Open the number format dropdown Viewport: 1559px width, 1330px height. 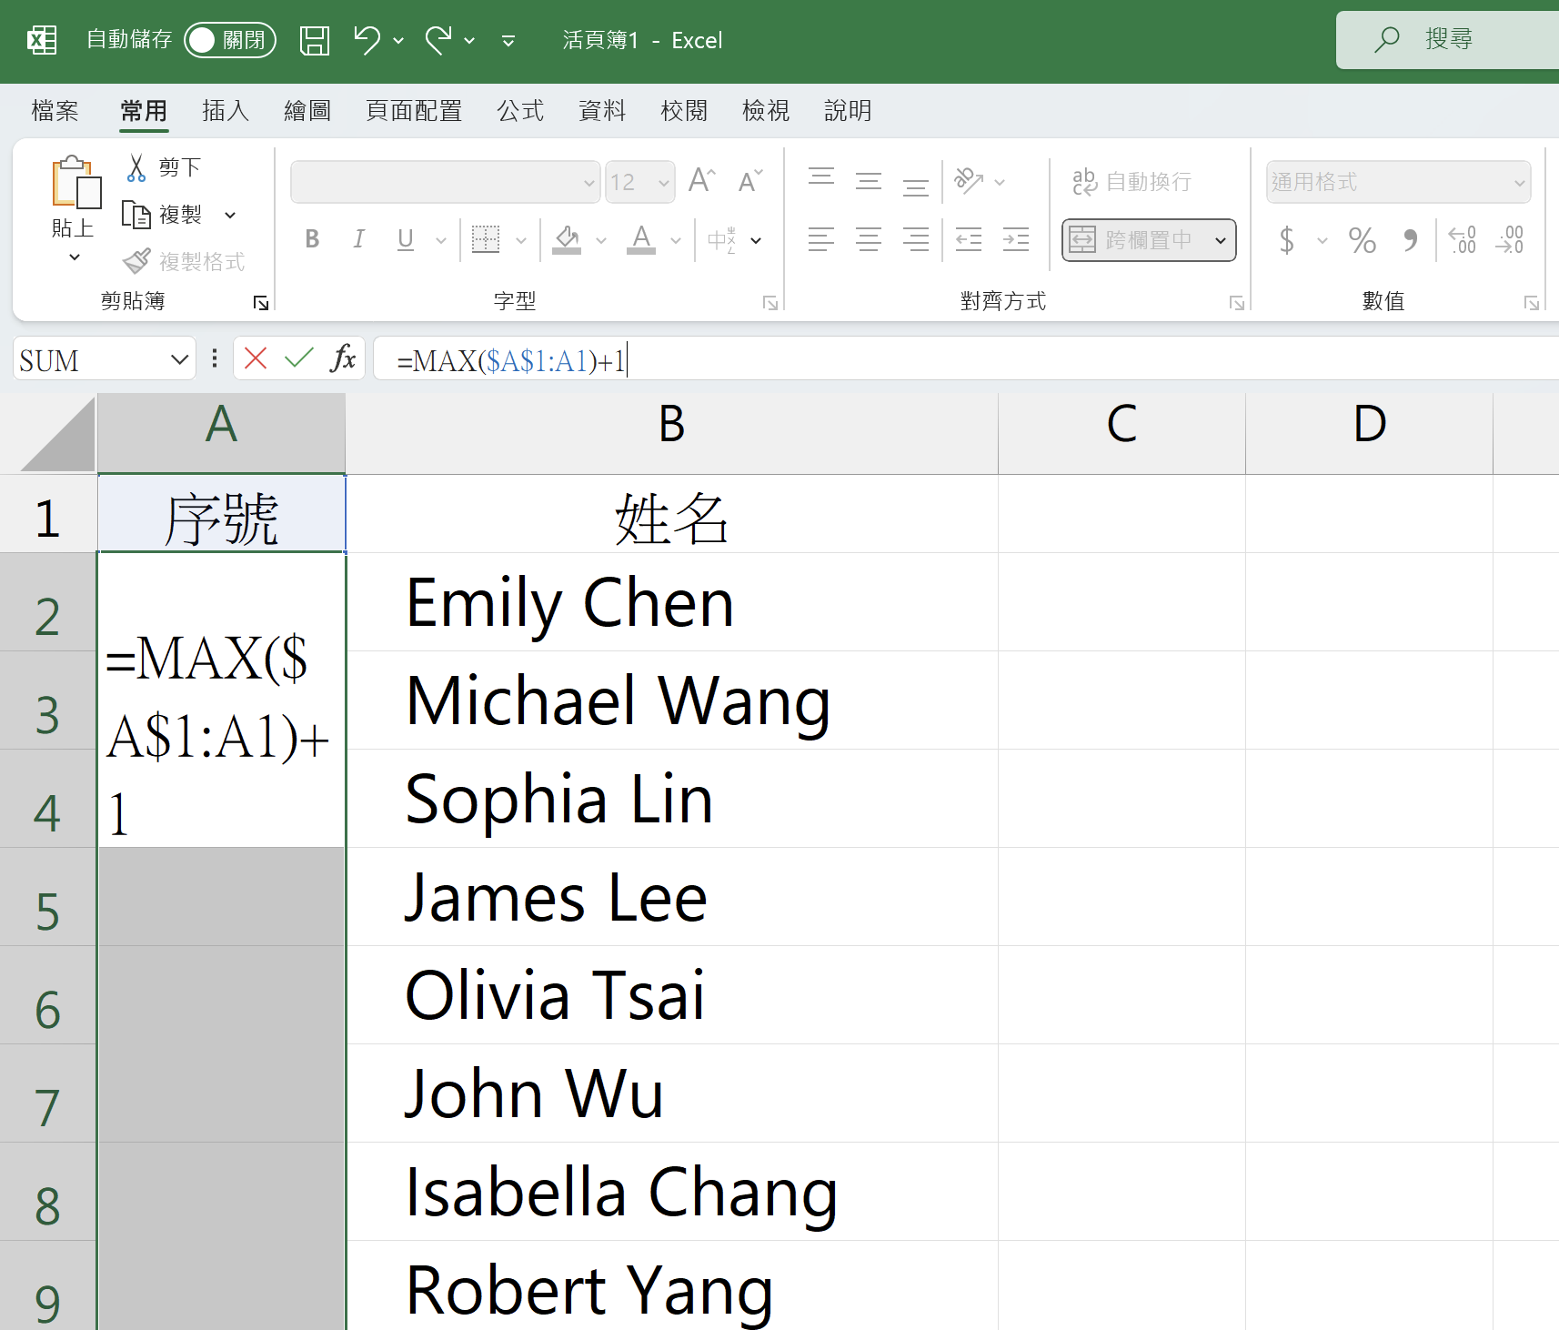pos(1519,183)
